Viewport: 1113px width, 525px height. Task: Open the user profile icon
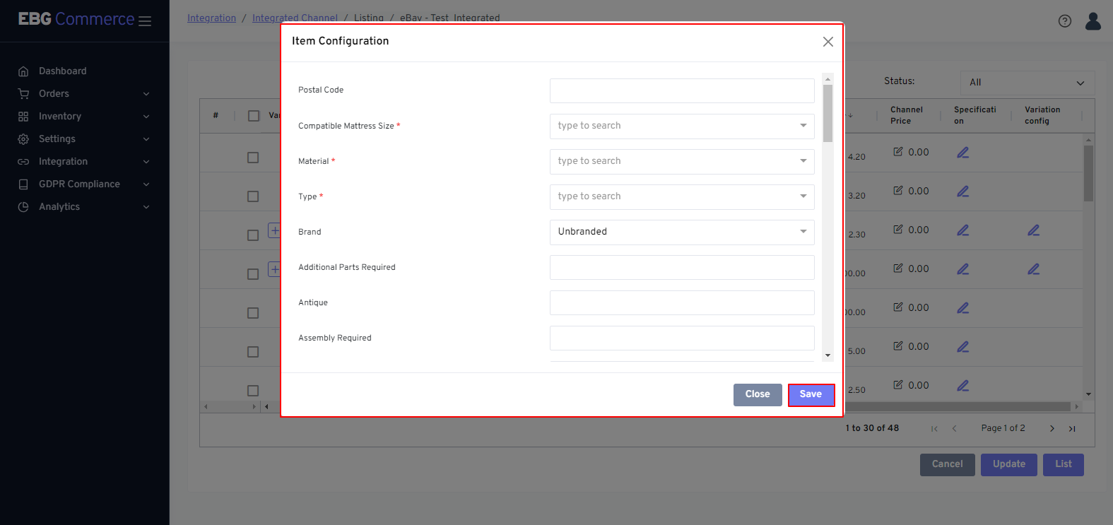click(x=1093, y=21)
